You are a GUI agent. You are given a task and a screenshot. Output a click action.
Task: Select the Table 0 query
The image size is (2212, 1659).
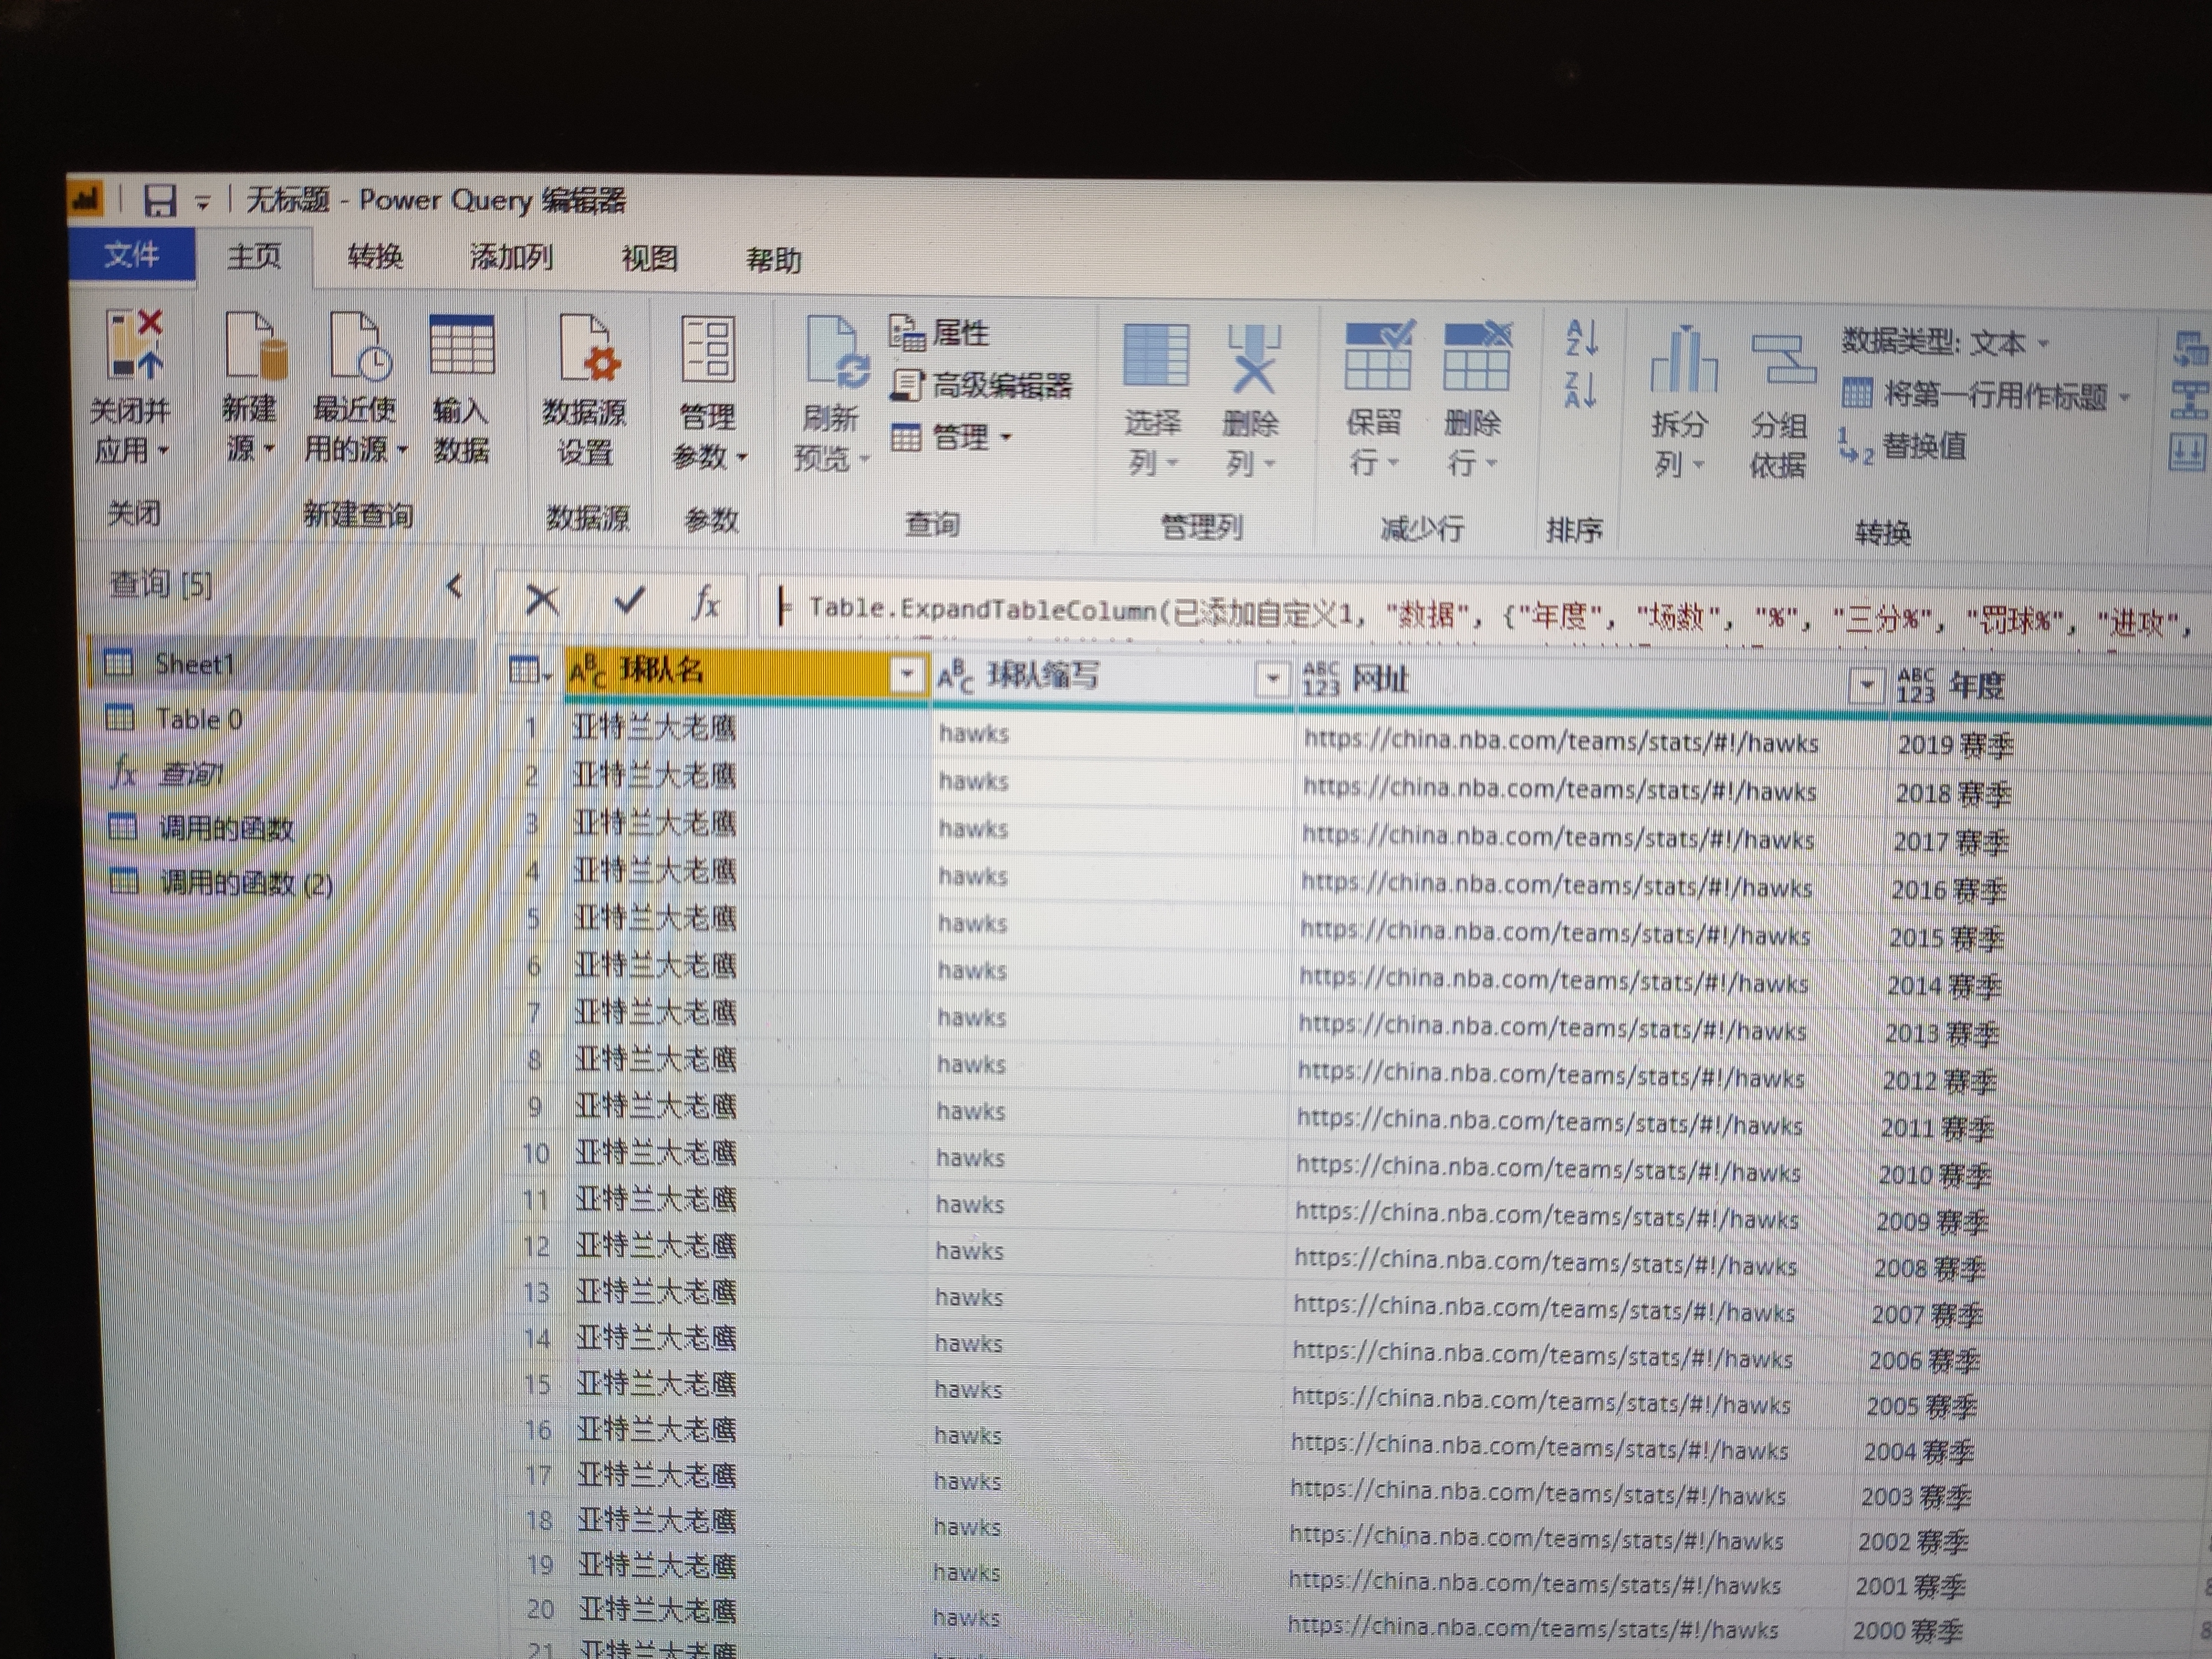(198, 719)
